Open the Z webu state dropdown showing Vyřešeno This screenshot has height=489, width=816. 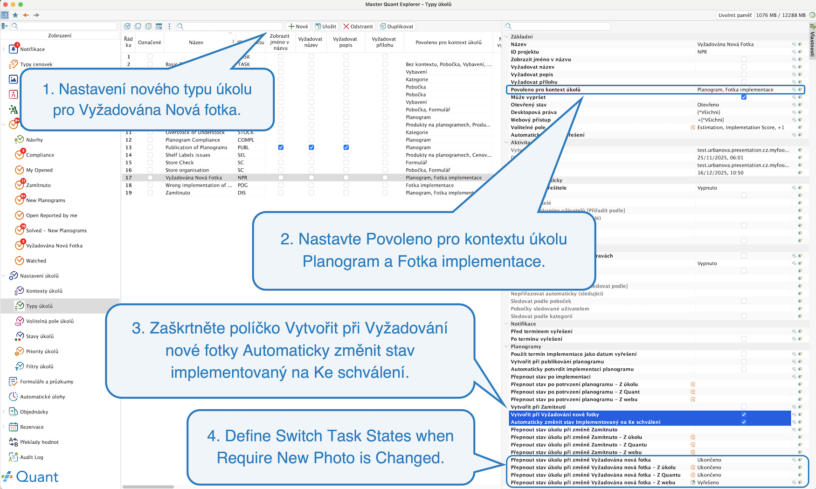pos(743,482)
